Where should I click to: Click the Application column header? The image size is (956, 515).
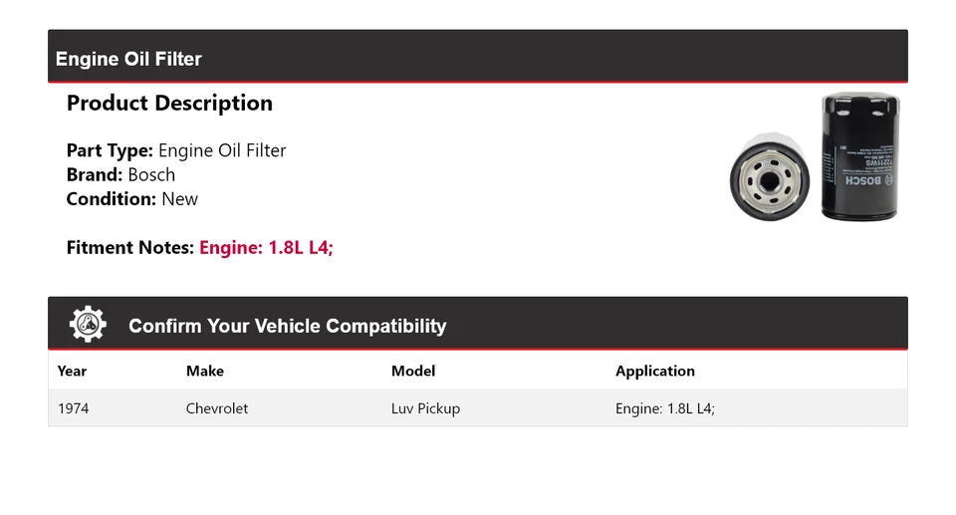click(655, 372)
